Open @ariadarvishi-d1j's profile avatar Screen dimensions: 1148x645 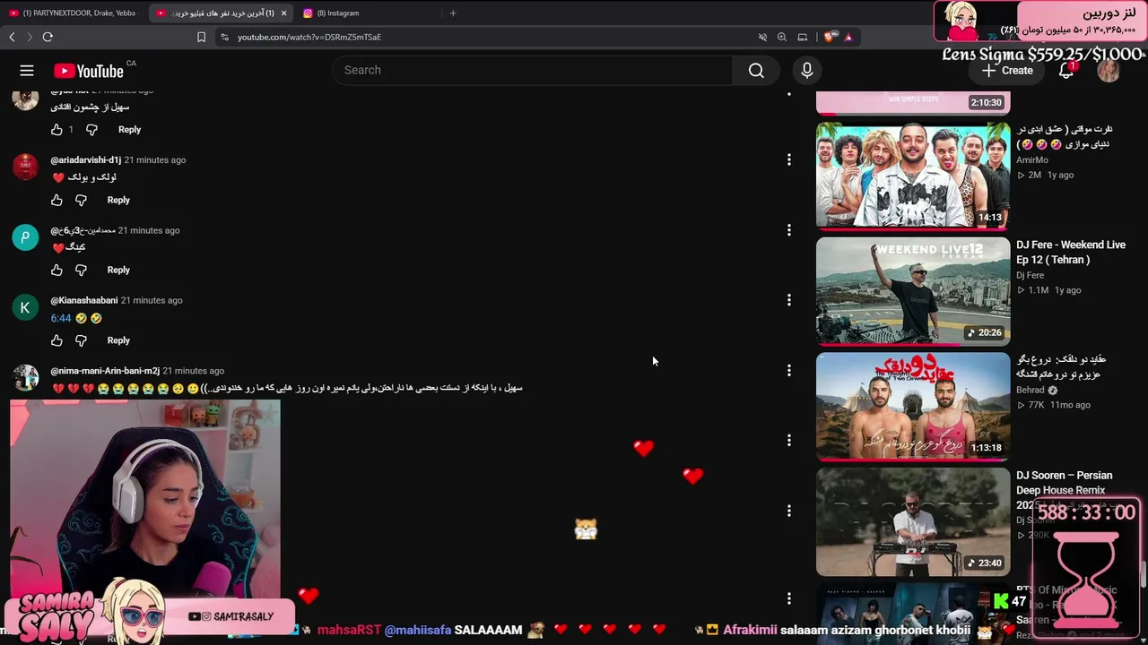(25, 167)
